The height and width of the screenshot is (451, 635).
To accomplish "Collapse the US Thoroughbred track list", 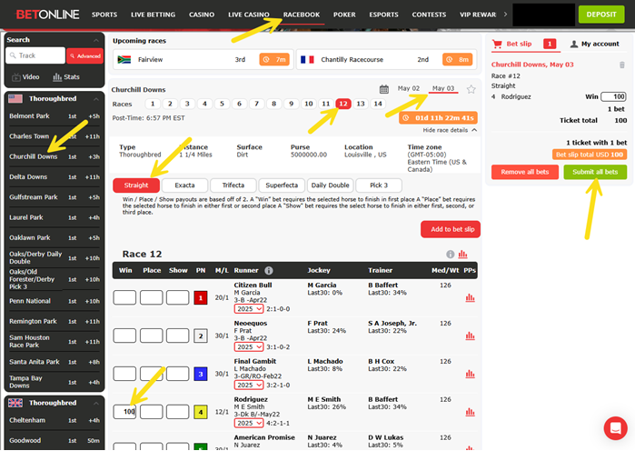I will click(x=96, y=98).
